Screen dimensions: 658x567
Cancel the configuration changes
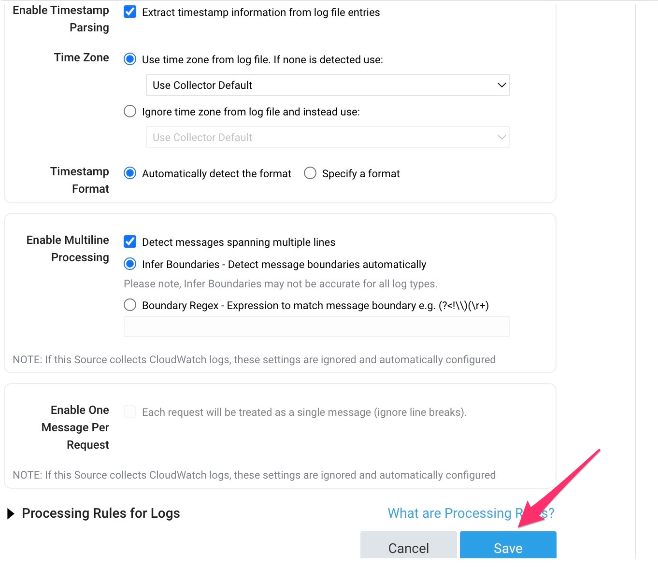click(x=408, y=548)
